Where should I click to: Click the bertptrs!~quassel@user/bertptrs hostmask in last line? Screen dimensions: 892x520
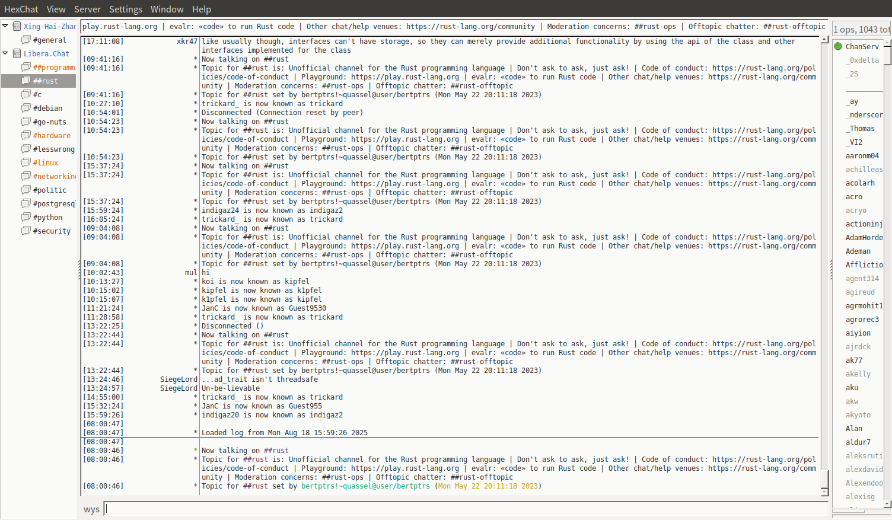(365, 486)
